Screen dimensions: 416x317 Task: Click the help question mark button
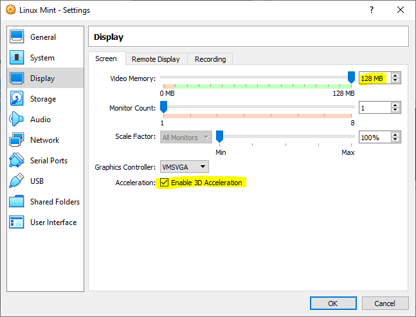coord(372,10)
